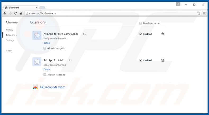Screen dimensions: 209x115
Task: Click the forward navigation arrow
Action: point(10,13)
